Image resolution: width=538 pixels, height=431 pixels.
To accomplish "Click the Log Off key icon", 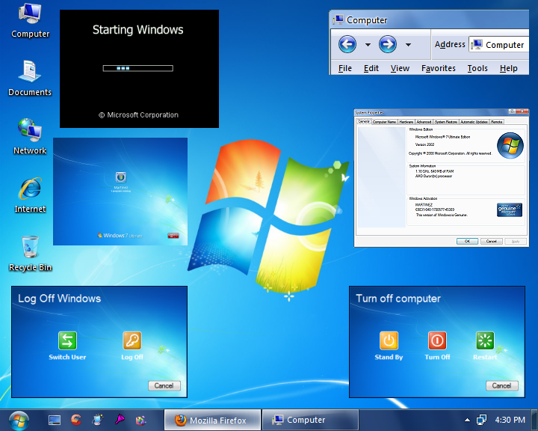I will 132,341.
